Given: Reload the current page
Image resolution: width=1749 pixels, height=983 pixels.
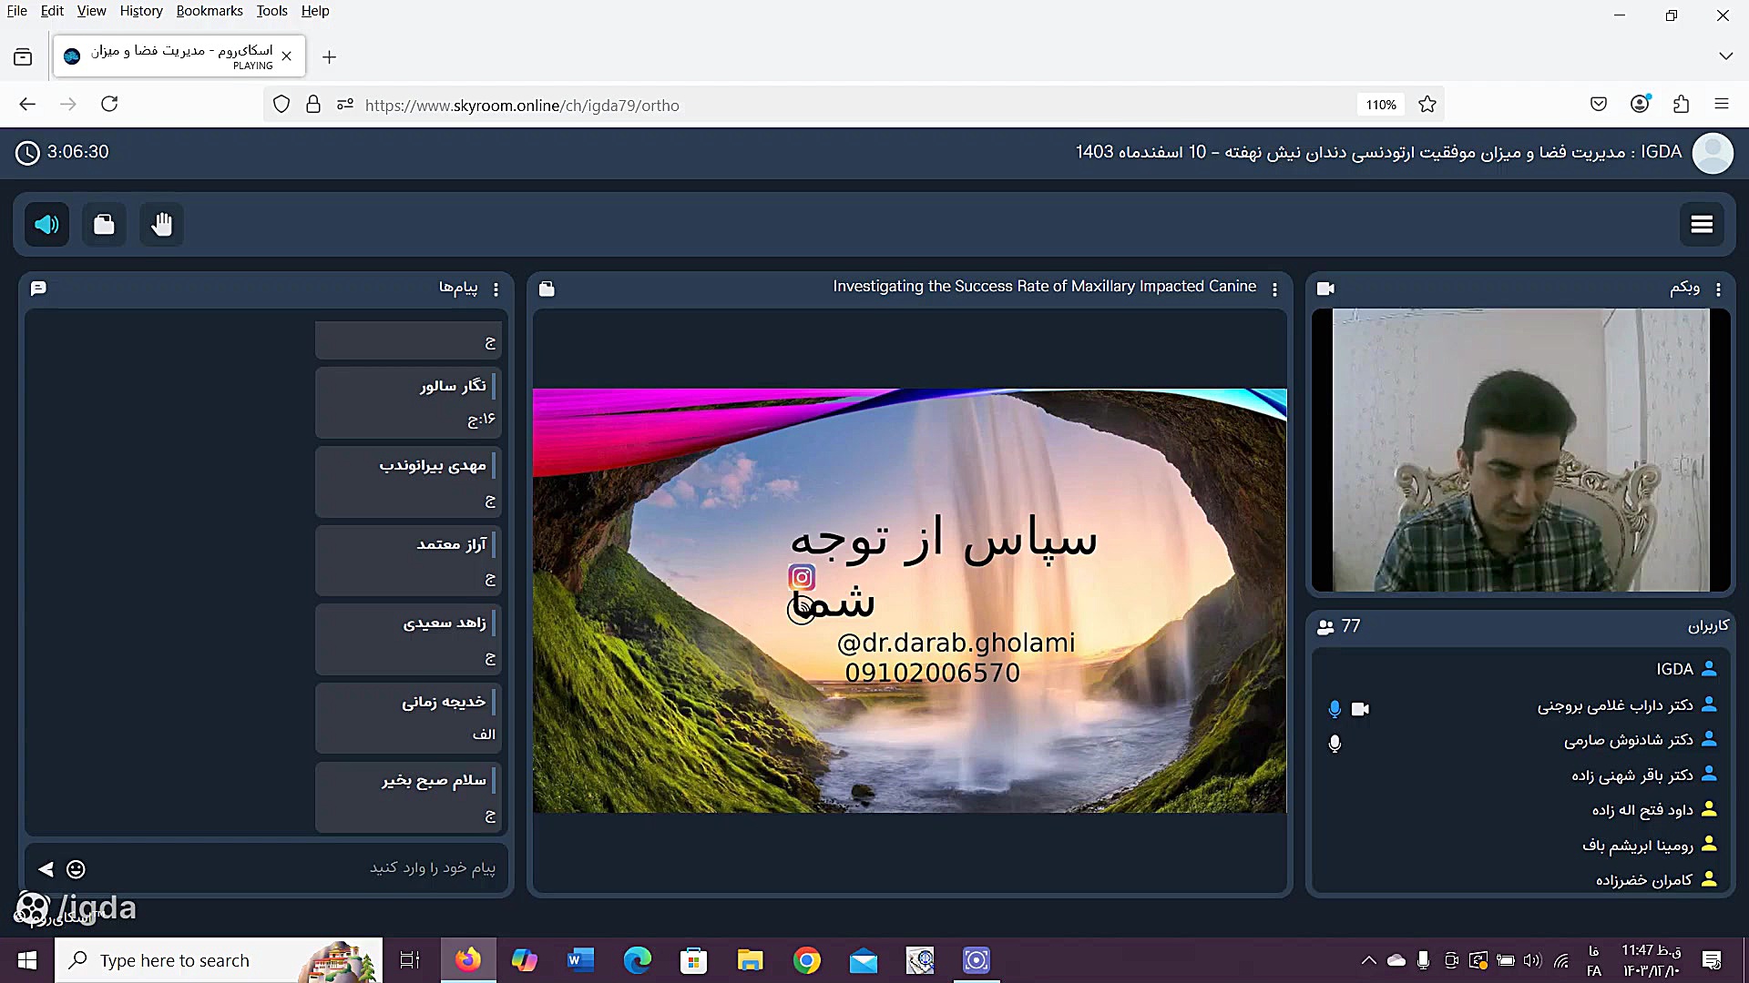Looking at the screenshot, I should tap(109, 105).
